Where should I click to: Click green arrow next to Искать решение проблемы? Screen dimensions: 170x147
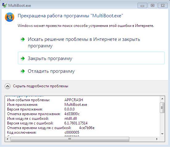(23, 39)
